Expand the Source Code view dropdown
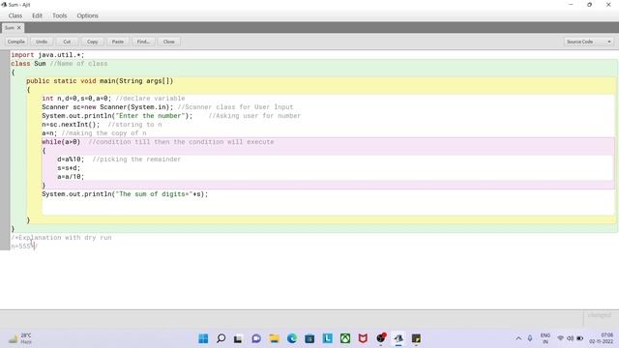The height and width of the screenshot is (348, 619). 589,42
